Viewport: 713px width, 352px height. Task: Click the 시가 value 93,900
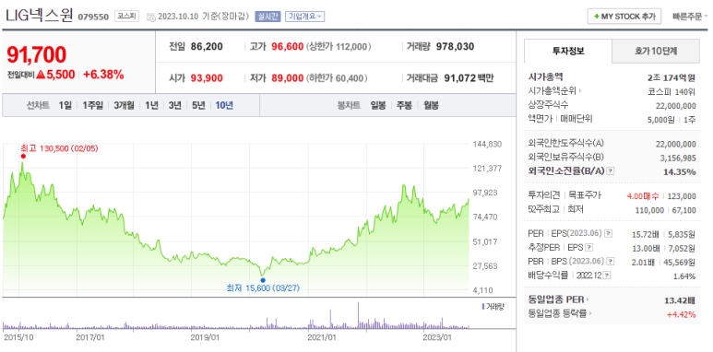pos(207,78)
